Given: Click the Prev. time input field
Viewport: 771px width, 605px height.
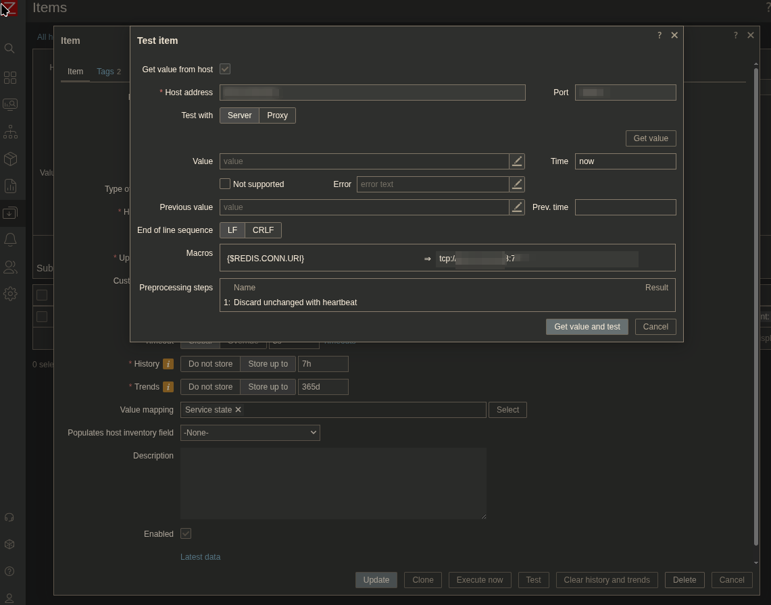Looking at the screenshot, I should click(x=626, y=207).
